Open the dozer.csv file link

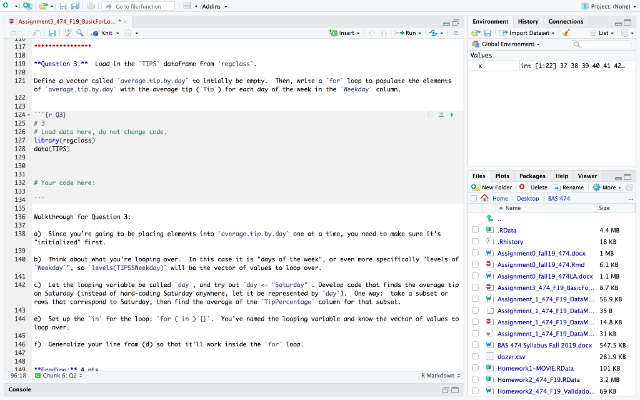pyautogui.click(x=511, y=356)
